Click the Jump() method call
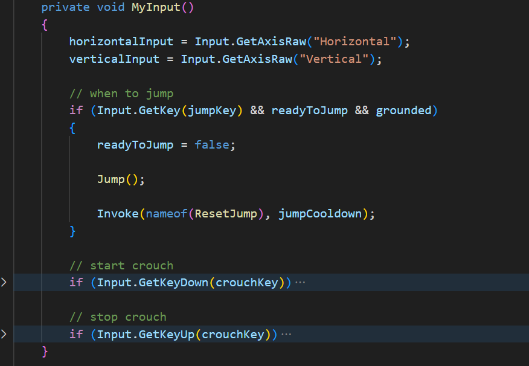This screenshot has width=529, height=366. tap(110, 179)
